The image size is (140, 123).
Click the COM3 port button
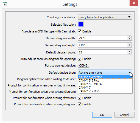coord(83,65)
